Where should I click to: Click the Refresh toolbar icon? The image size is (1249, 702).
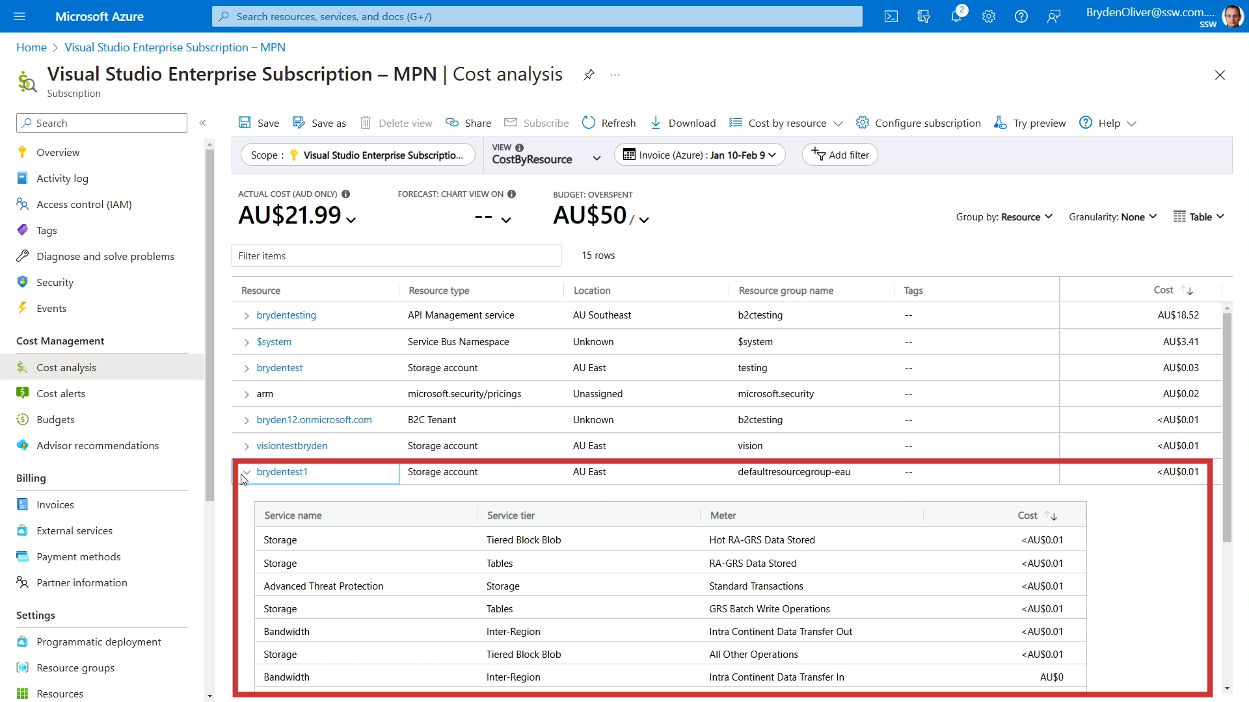589,123
